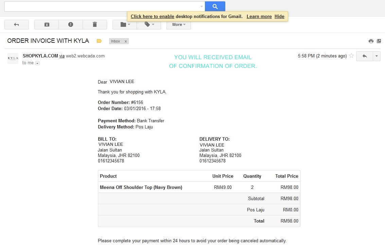Click the blue search magnifier button
The height and width of the screenshot is (247, 385).
coord(215,6)
